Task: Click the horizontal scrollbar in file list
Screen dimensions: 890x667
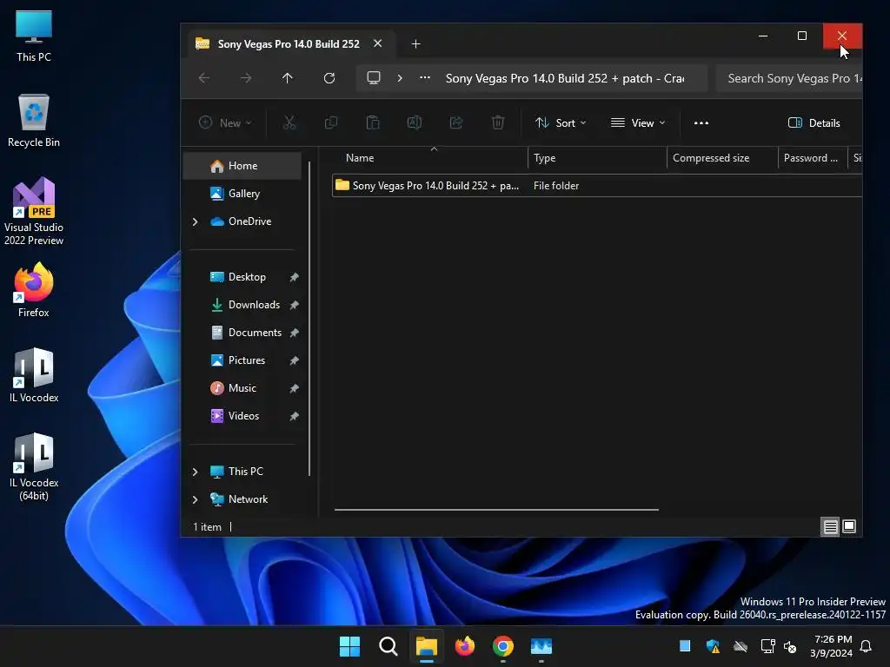Action: [496, 509]
